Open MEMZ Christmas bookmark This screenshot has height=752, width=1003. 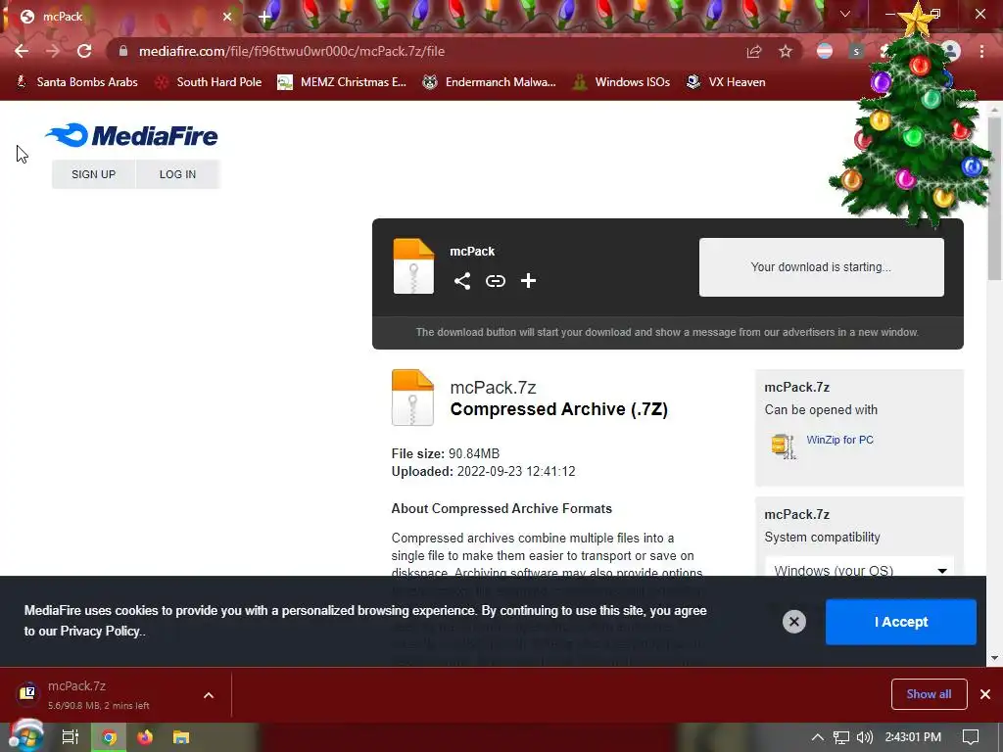(342, 82)
